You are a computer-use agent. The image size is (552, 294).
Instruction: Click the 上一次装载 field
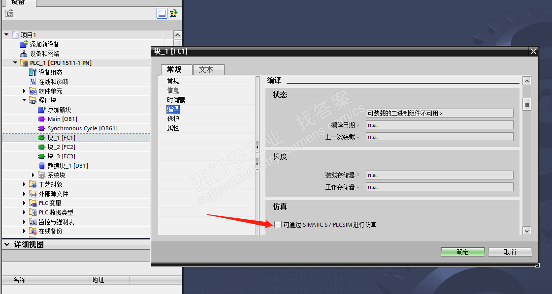[x=440, y=137]
